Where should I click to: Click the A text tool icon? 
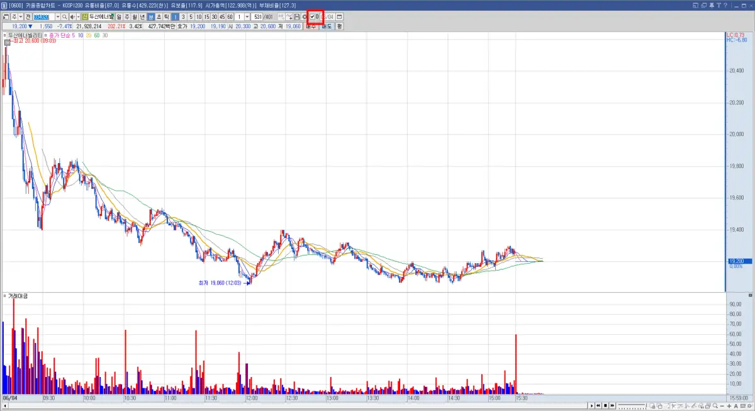tap(735, 406)
